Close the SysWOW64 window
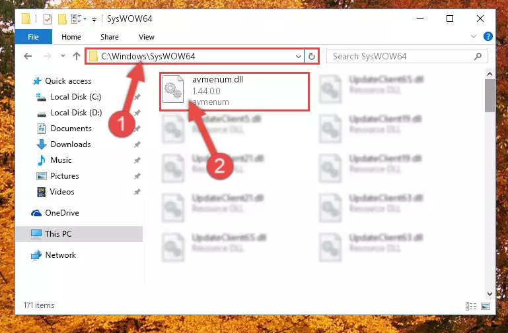This screenshot has width=508, height=333. pos(480,18)
